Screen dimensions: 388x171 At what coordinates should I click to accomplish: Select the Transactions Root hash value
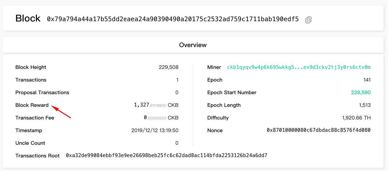[166, 156]
